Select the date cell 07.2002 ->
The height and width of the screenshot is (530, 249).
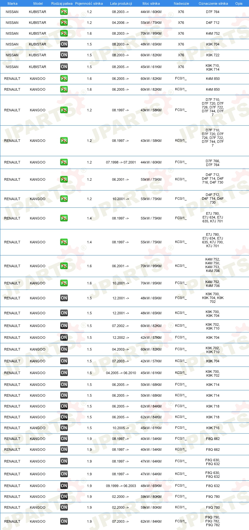tap(120, 326)
